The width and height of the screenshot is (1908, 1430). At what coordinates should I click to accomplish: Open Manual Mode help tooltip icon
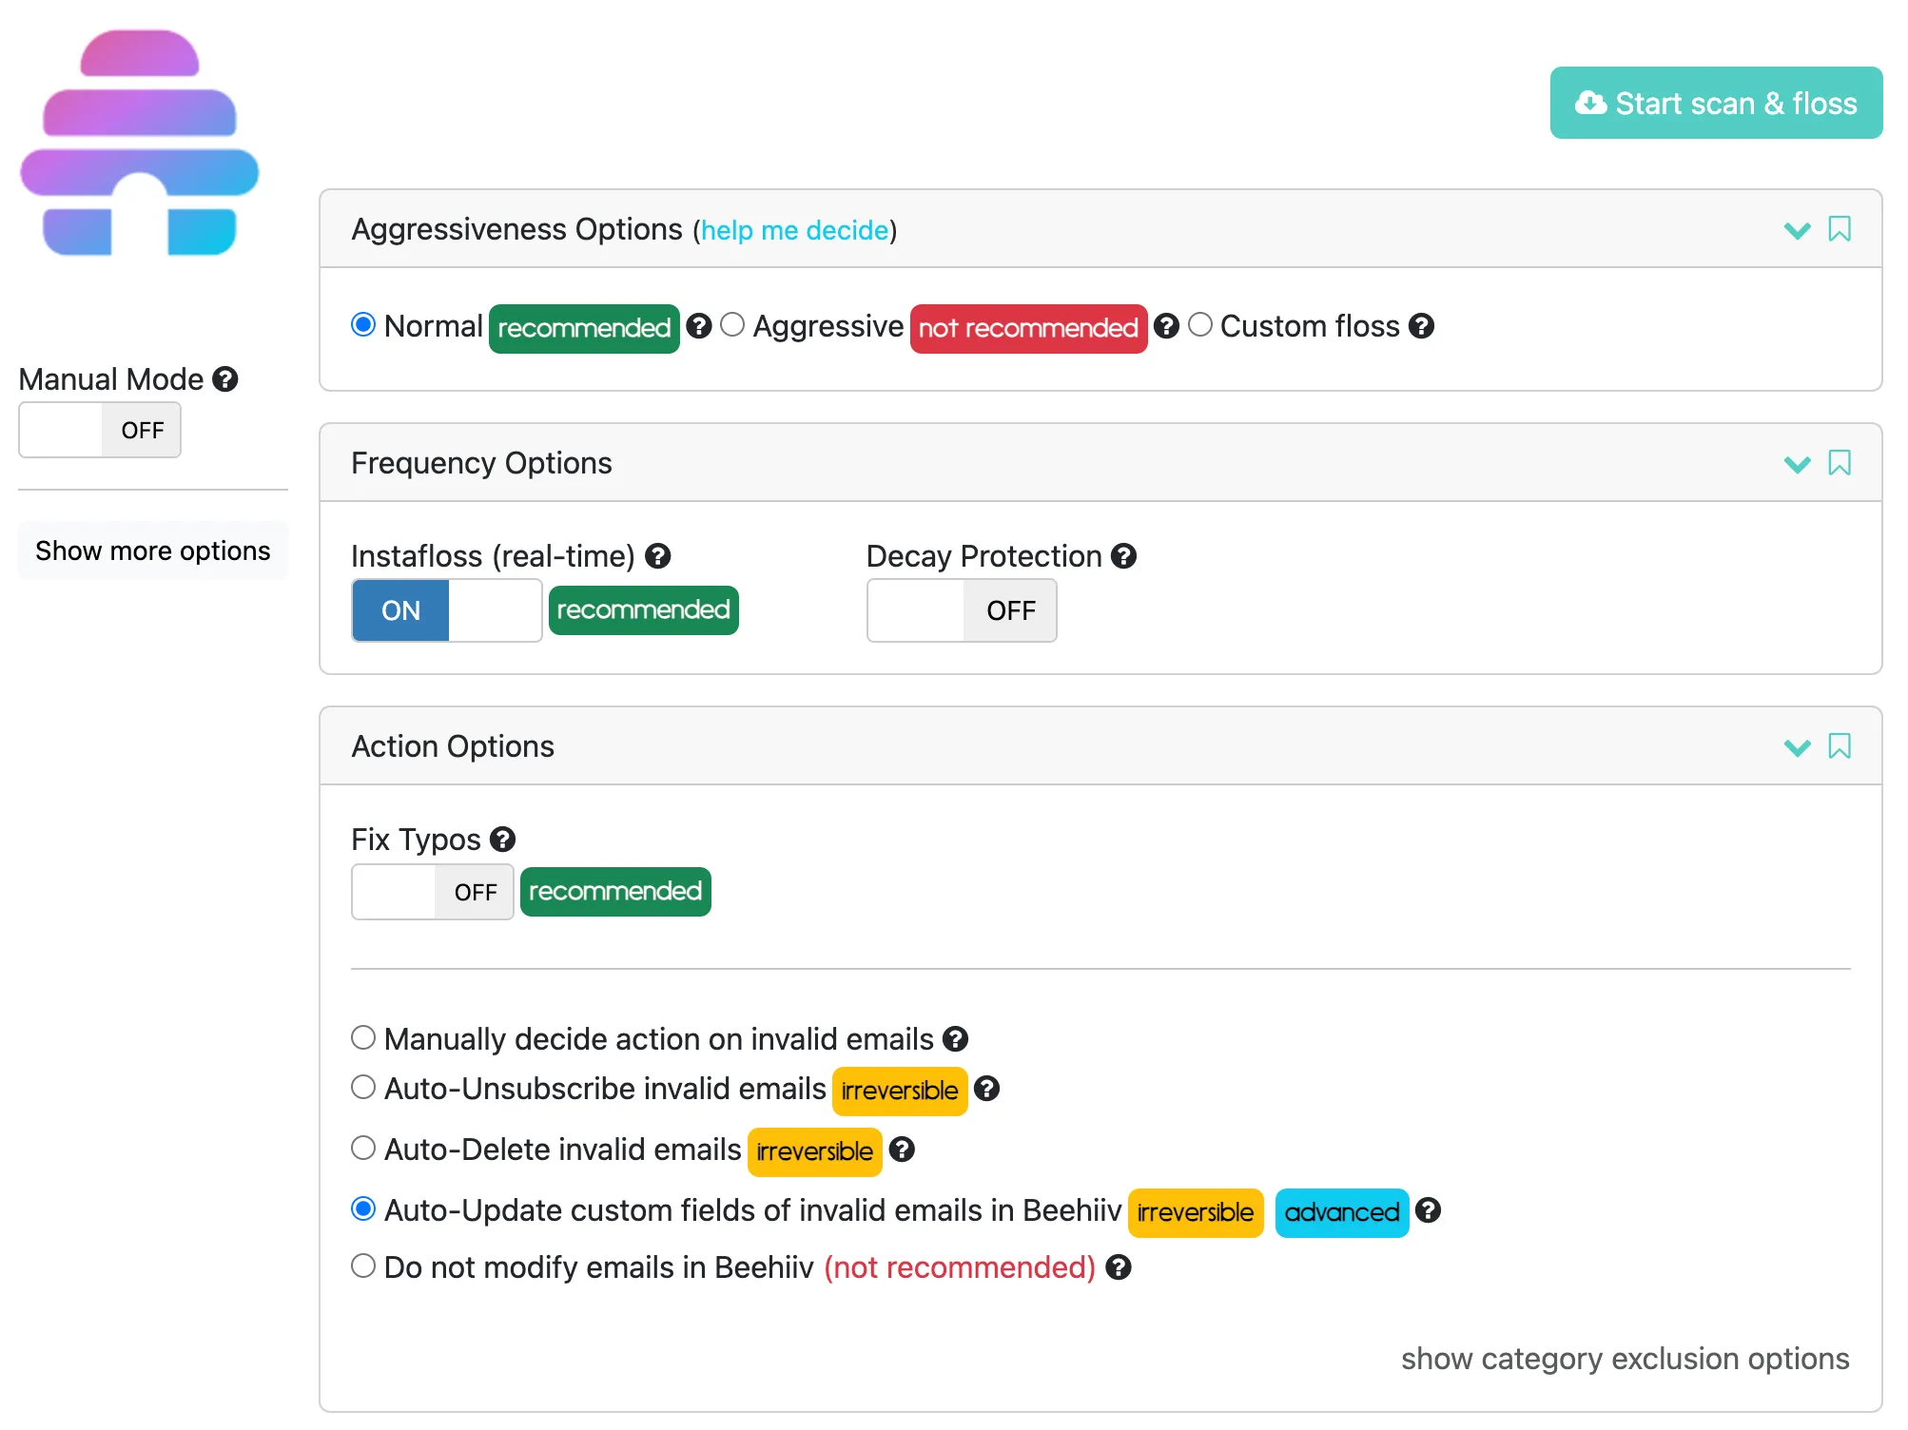[225, 379]
